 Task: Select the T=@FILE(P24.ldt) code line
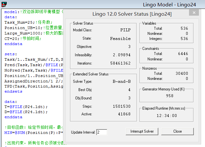point(26,107)
